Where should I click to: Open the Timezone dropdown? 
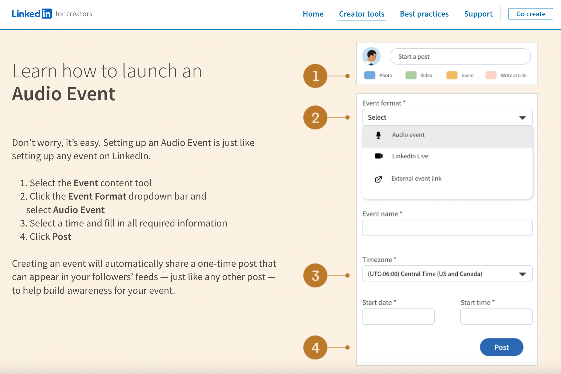click(x=447, y=274)
